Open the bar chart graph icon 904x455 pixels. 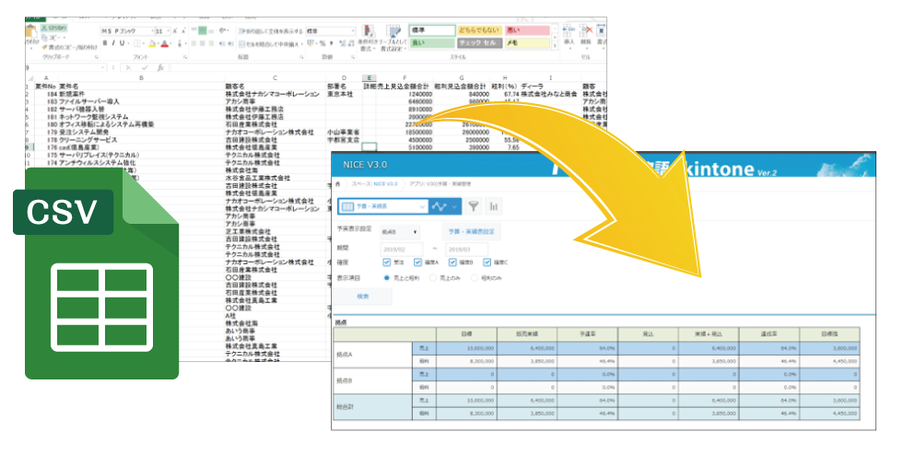click(494, 206)
